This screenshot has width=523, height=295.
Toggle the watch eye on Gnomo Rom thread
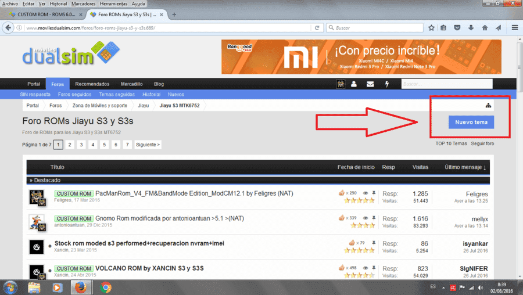tap(366, 218)
